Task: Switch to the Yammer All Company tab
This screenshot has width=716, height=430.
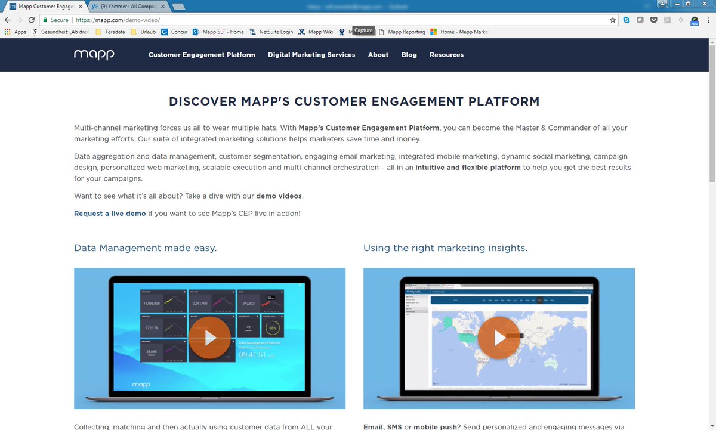Action: (x=128, y=7)
